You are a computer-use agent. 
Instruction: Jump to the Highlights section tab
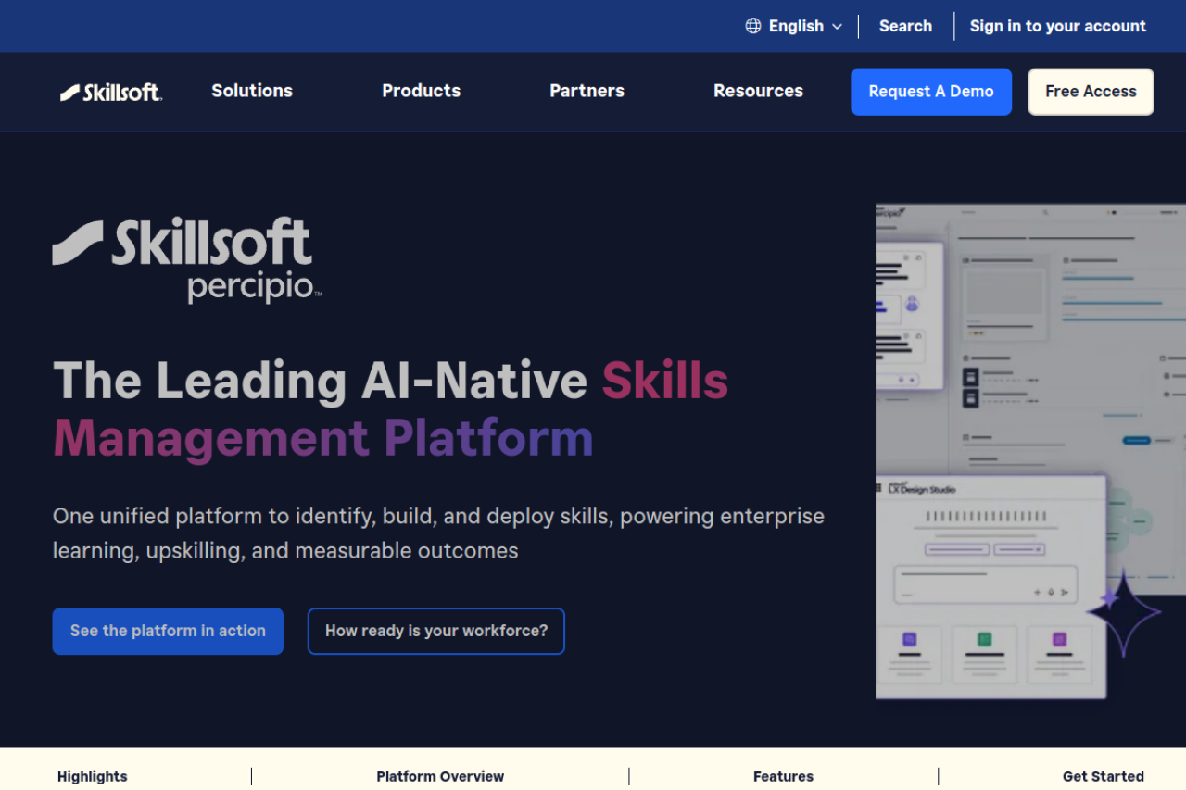tap(93, 776)
